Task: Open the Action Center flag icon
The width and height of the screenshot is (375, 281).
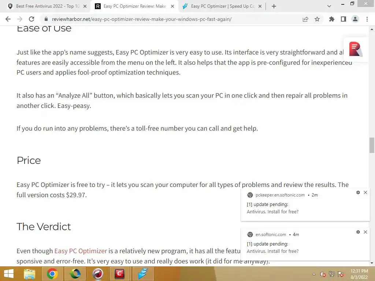Action: click(341, 274)
